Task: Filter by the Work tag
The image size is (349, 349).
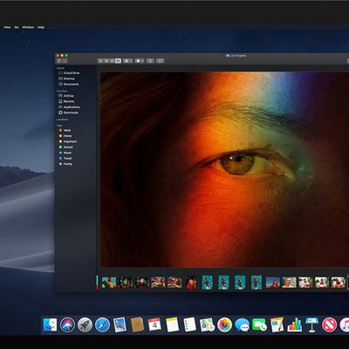Action: (x=65, y=130)
